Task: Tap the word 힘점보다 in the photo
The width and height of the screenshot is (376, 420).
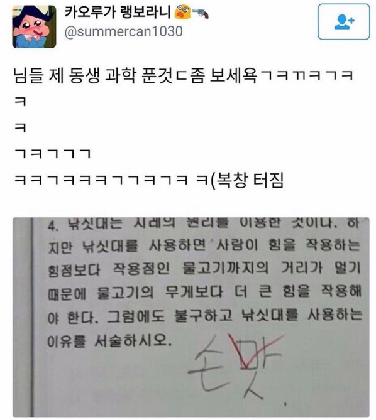Action: (74, 270)
